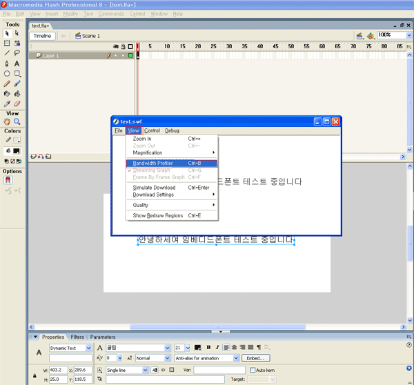Click Insert Layer icon below timeline
Viewport: 414px width, 385px height.
coord(33,157)
